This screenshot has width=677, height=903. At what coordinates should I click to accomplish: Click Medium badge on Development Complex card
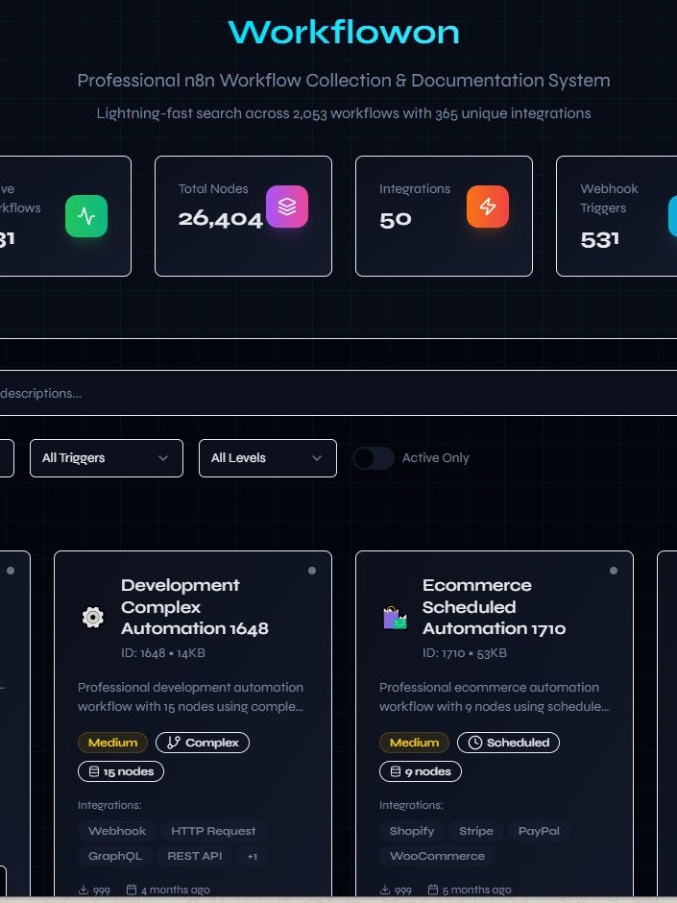point(113,743)
